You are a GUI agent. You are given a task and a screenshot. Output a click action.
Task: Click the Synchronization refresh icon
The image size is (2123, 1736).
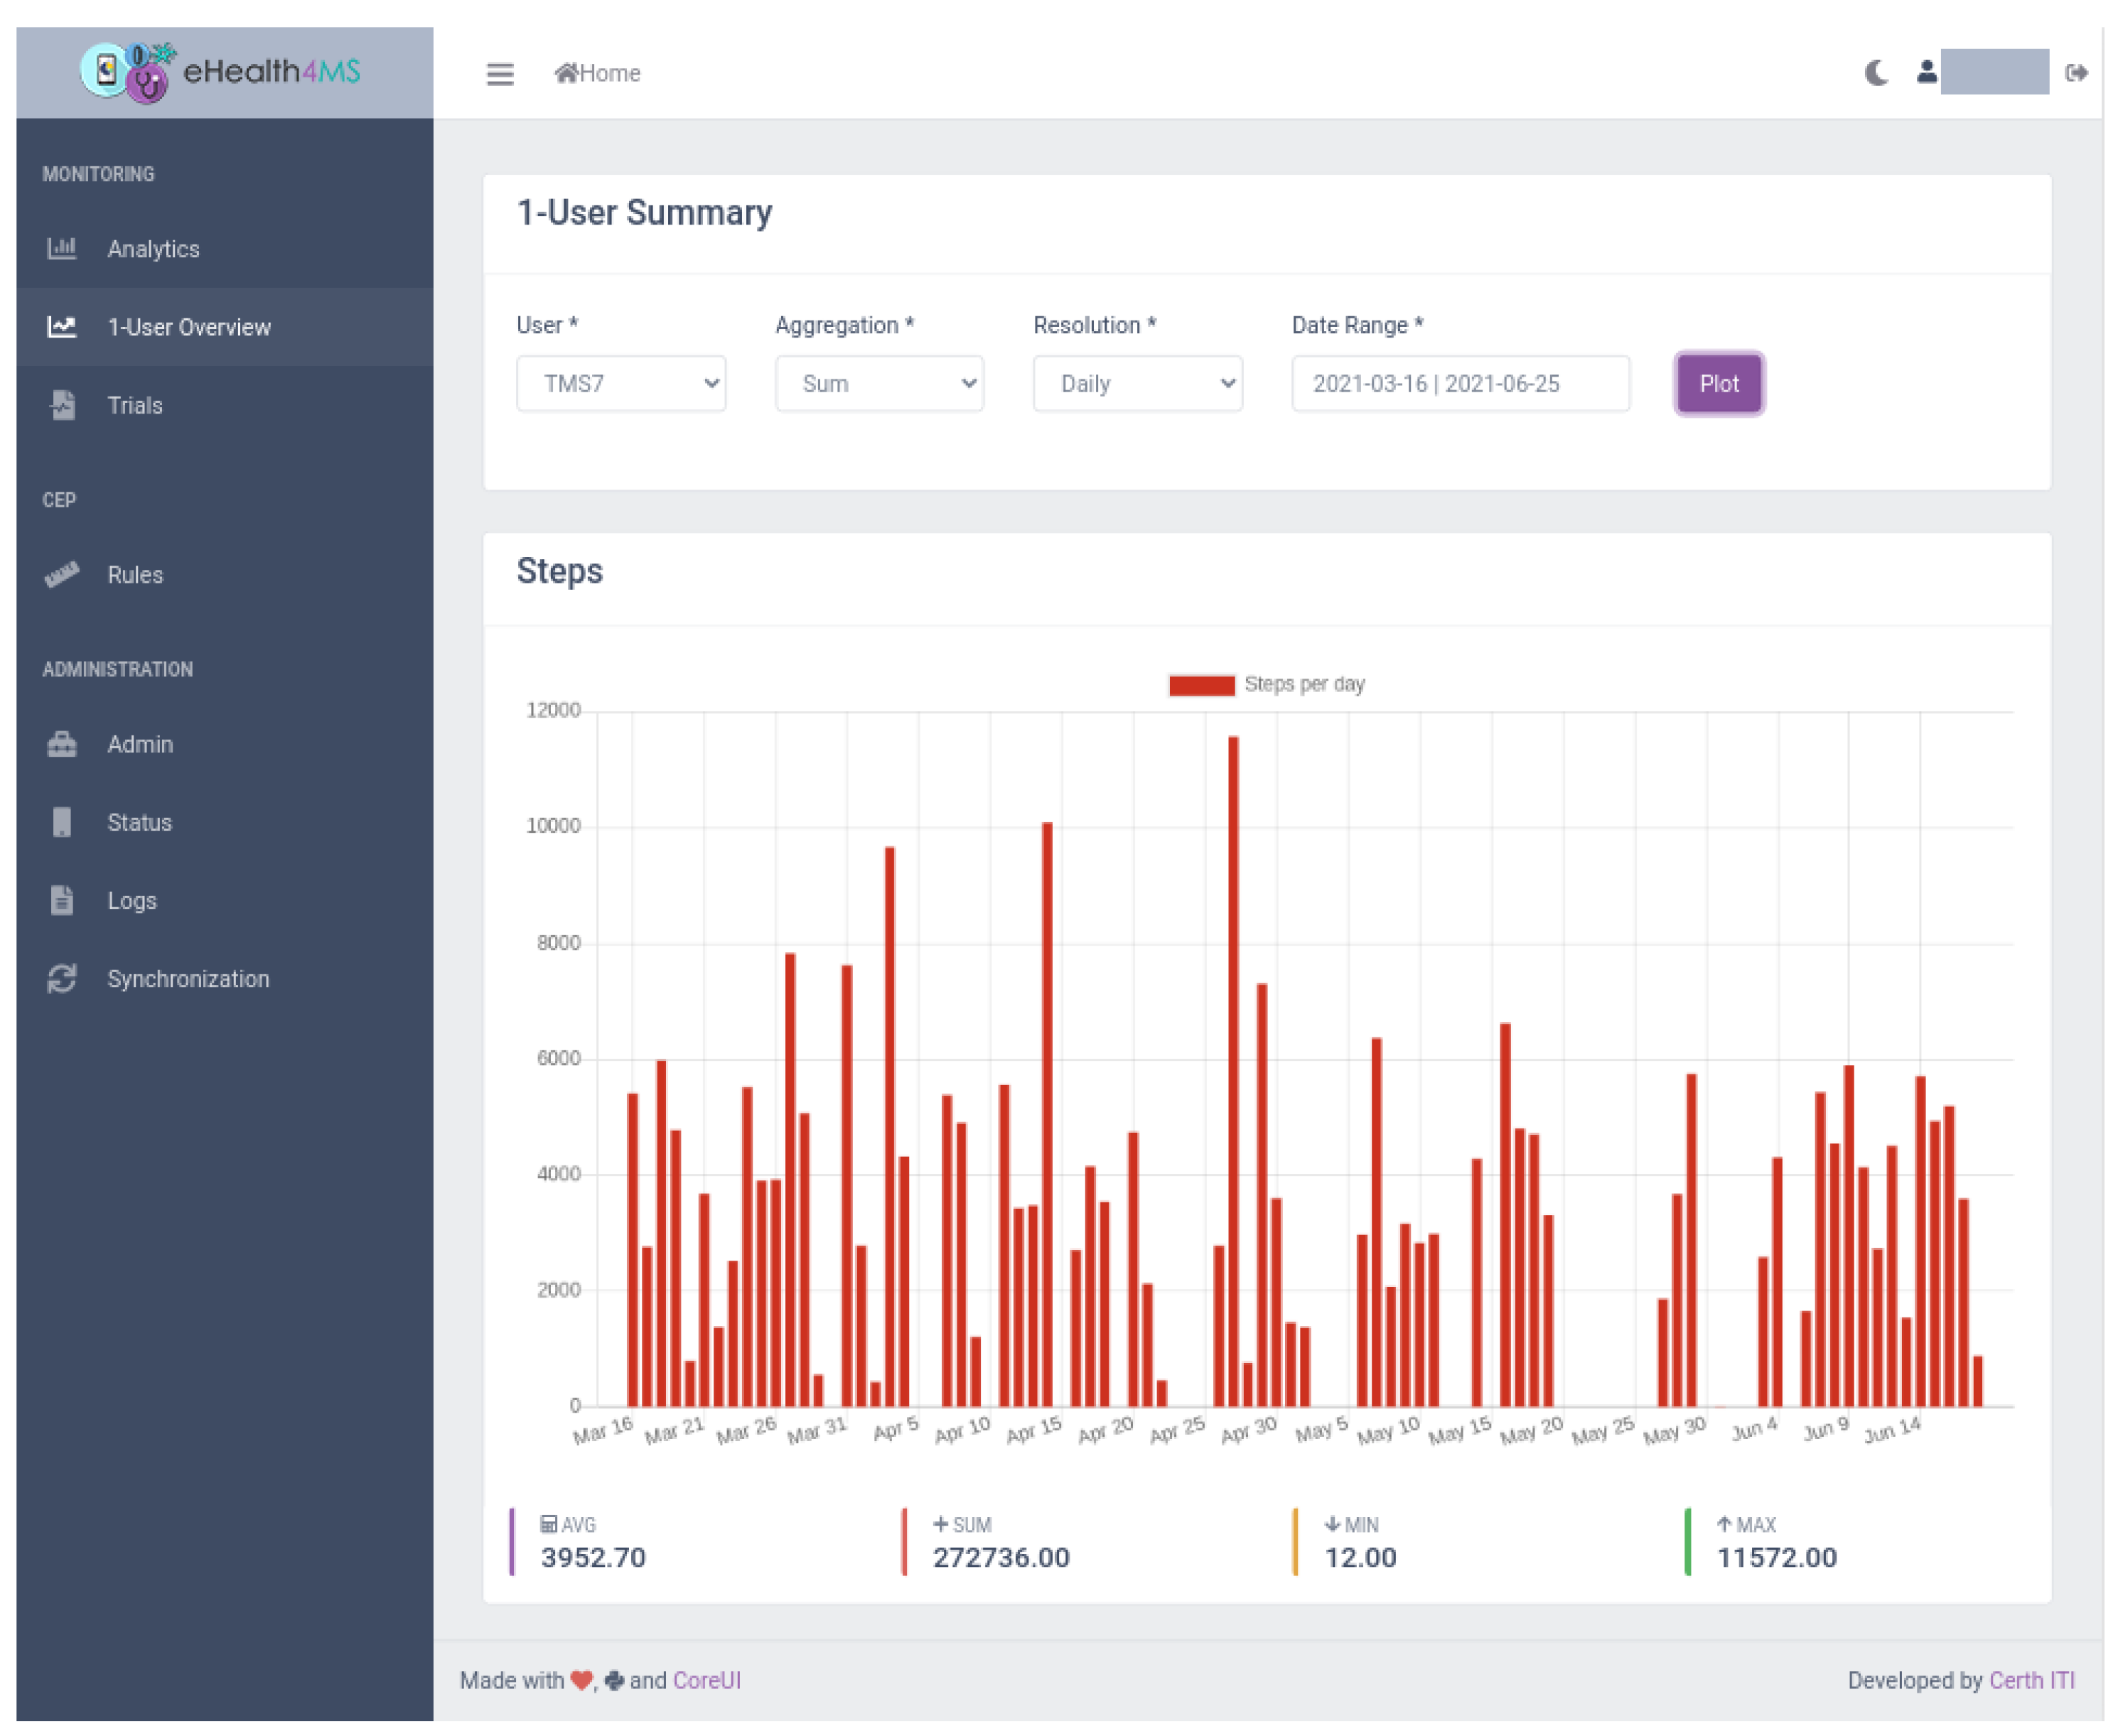click(62, 979)
